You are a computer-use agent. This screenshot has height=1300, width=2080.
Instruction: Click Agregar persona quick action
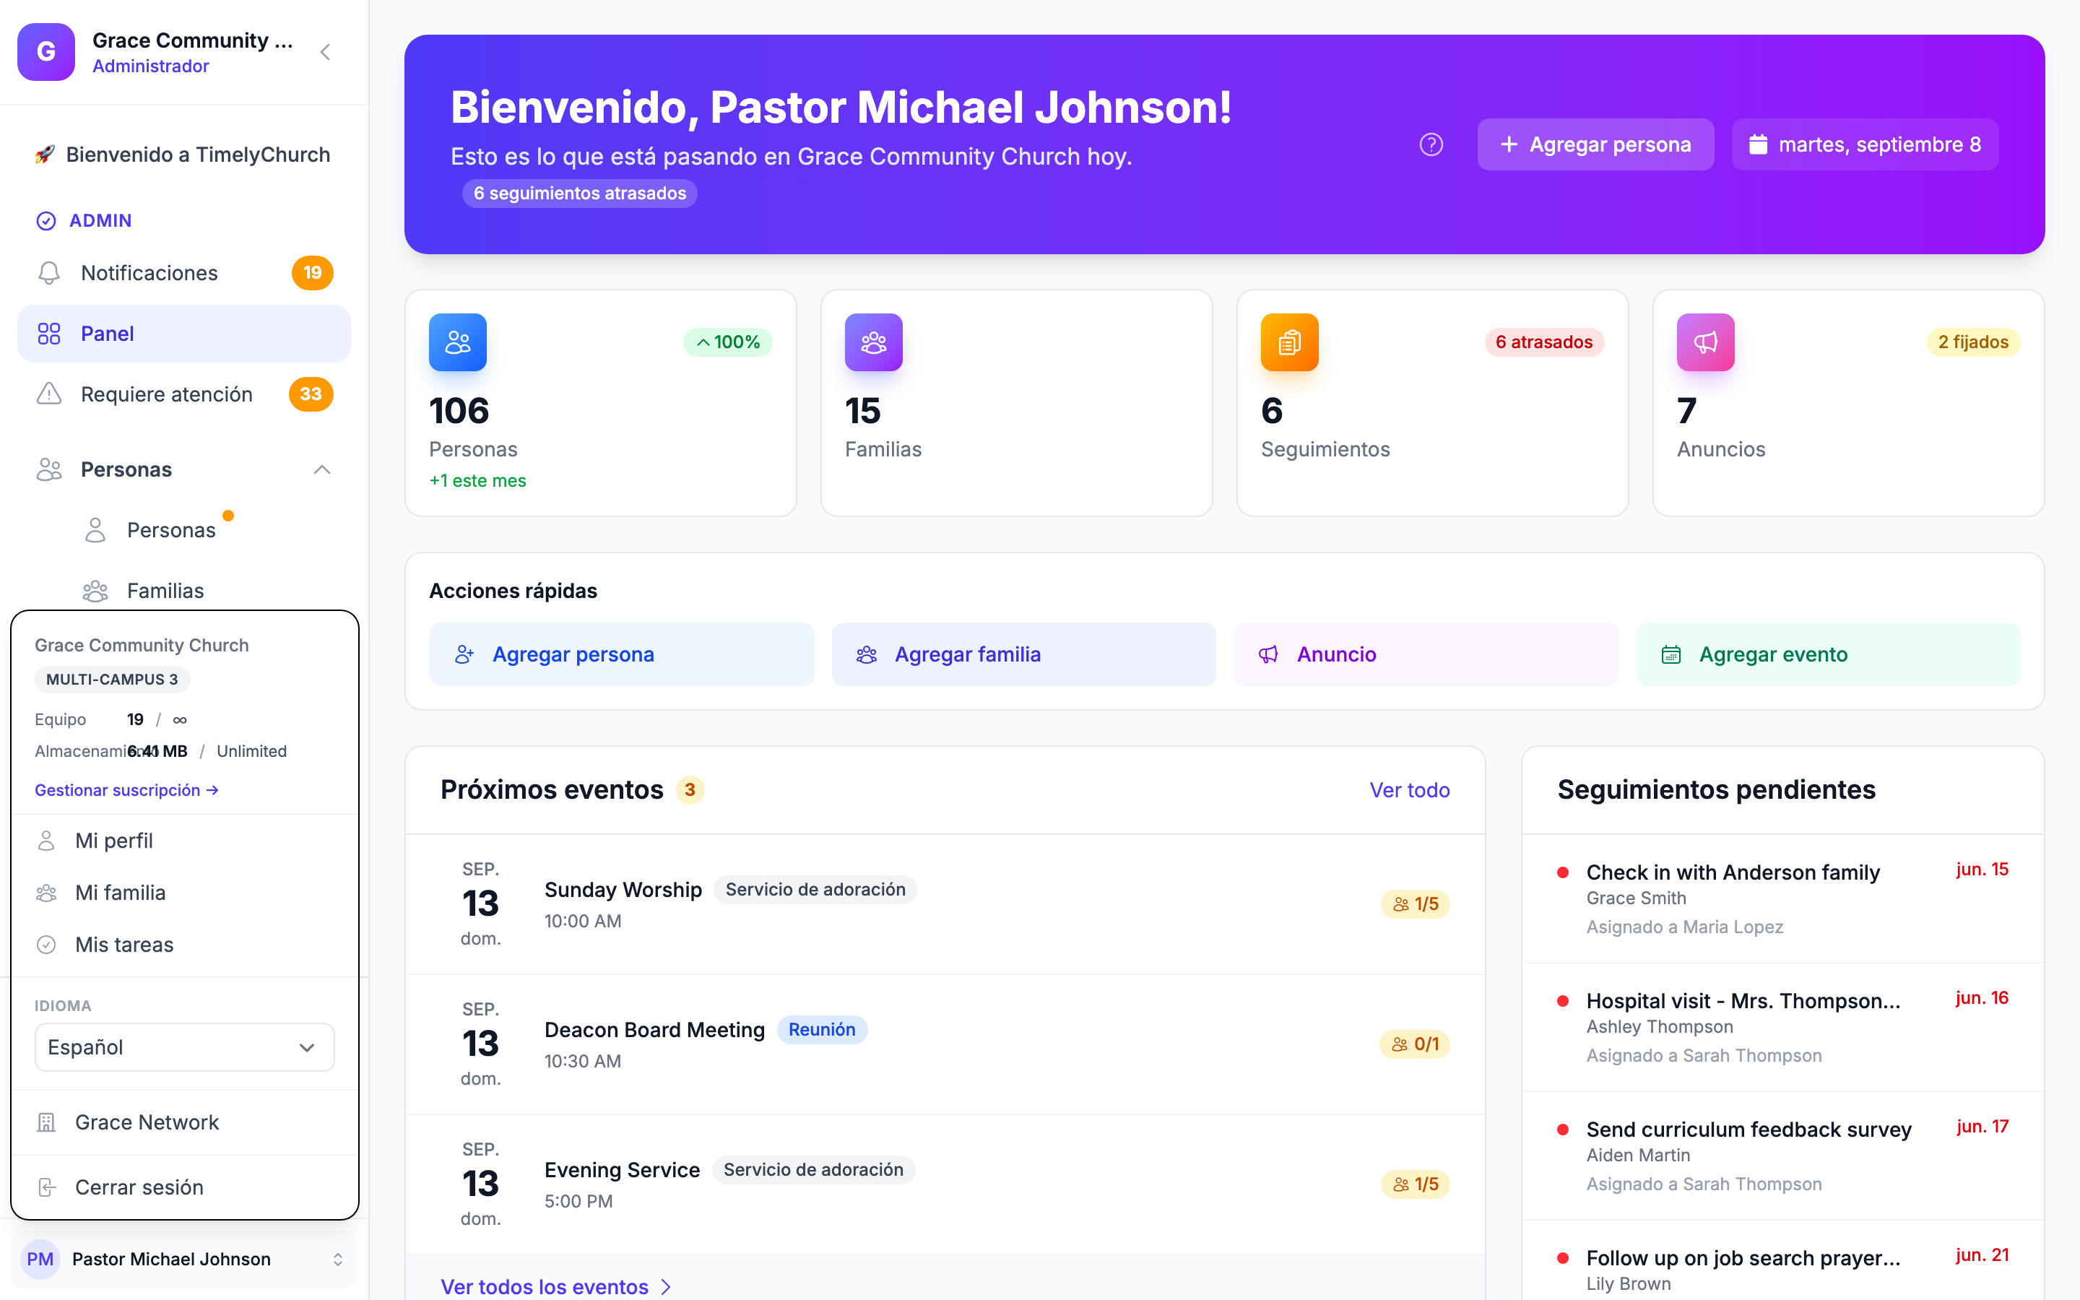(x=621, y=654)
